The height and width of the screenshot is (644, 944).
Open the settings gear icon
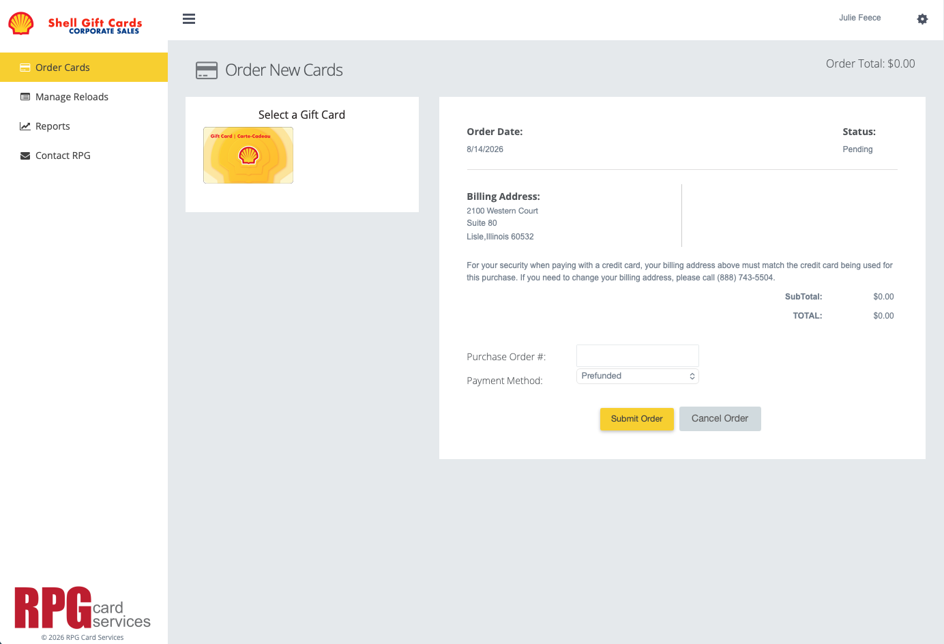coord(922,19)
